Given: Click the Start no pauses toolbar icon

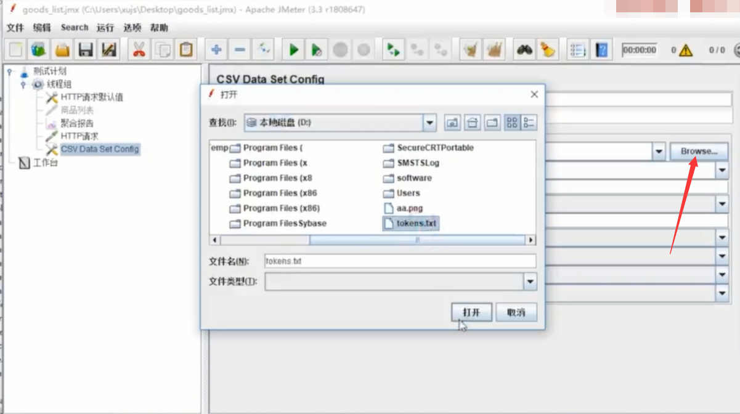Looking at the screenshot, I should coord(317,50).
